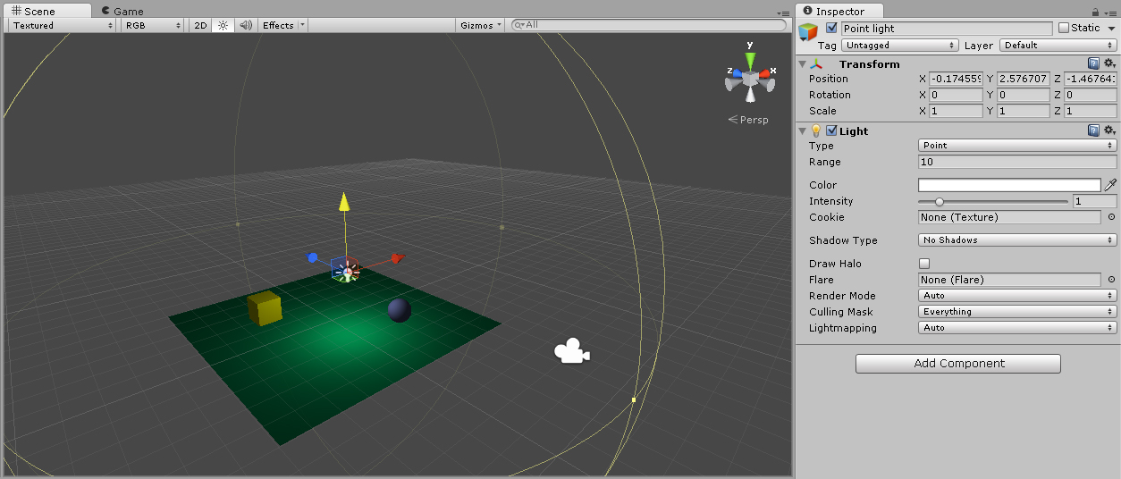1121x479 pixels.
Task: Collapse the Light component foldout
Action: coord(802,130)
